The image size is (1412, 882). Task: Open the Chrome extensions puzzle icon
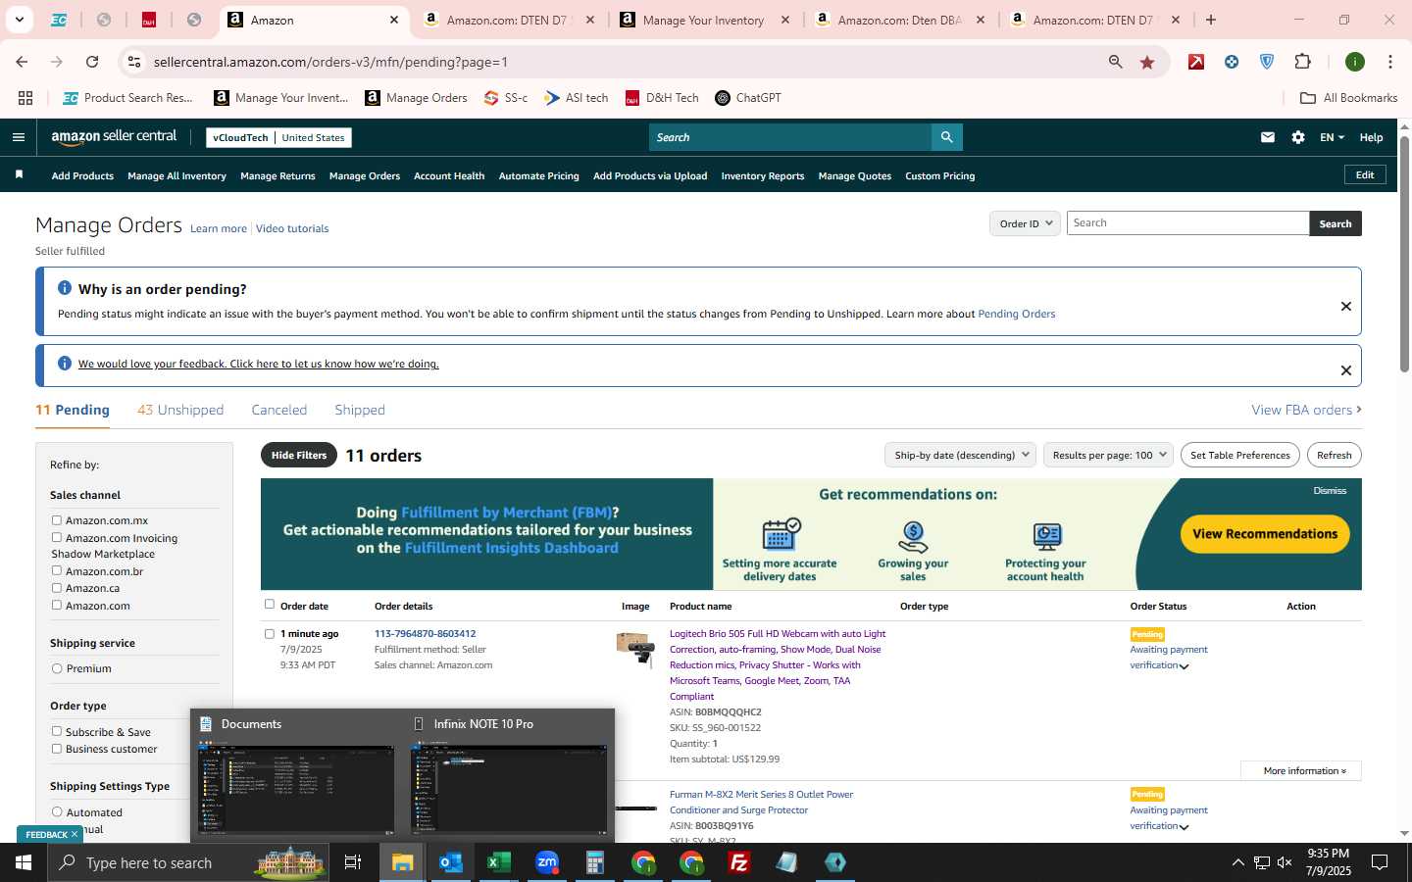click(1302, 62)
